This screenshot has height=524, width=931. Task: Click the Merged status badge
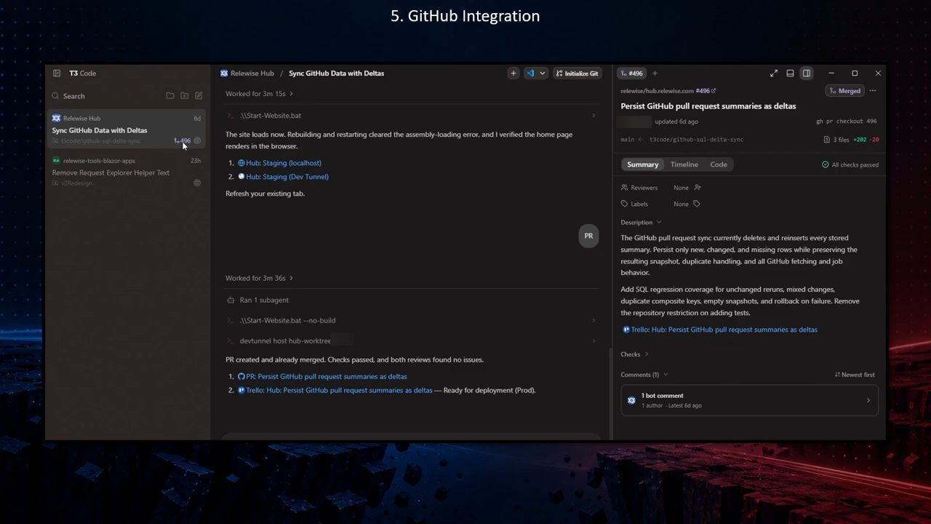[x=844, y=91]
